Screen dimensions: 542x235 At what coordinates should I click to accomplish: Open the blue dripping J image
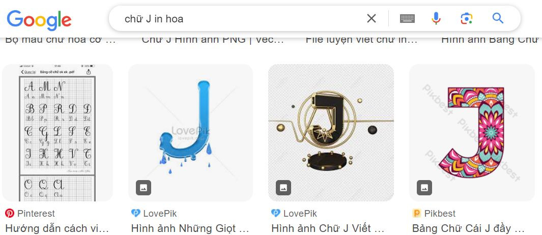point(190,133)
